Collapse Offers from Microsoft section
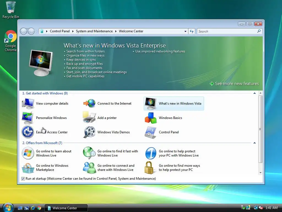This screenshot has width=282, height=212. tap(254, 143)
